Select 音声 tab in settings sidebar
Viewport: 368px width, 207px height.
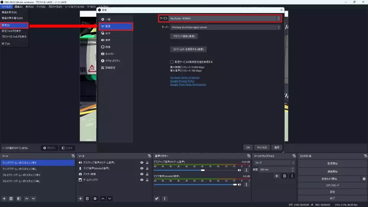(x=116, y=40)
